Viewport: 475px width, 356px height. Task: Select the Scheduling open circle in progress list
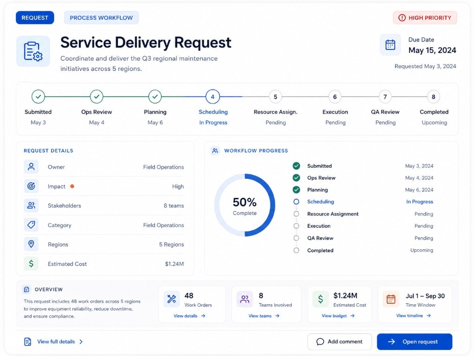point(296,202)
